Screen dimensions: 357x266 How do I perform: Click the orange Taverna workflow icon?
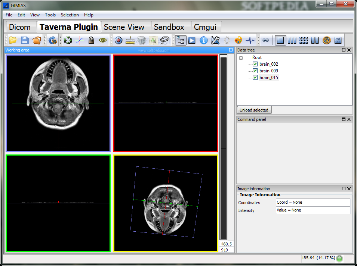click(x=327, y=40)
